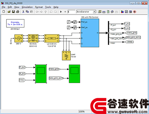Cut selection with scissors icon
The width and height of the screenshot is (149, 114).
[23, 12]
